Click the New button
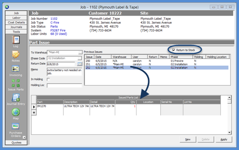Image resolution: width=239 pixels, height=150 pixels. point(188,139)
